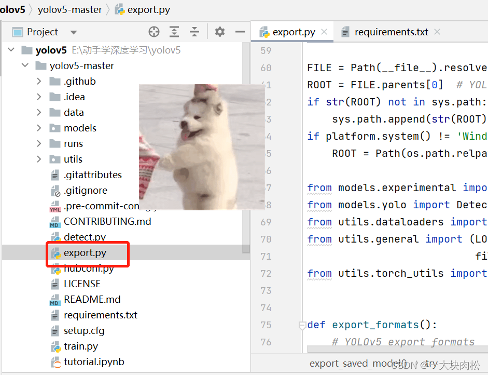Select the setup.cfg file

[84, 331]
